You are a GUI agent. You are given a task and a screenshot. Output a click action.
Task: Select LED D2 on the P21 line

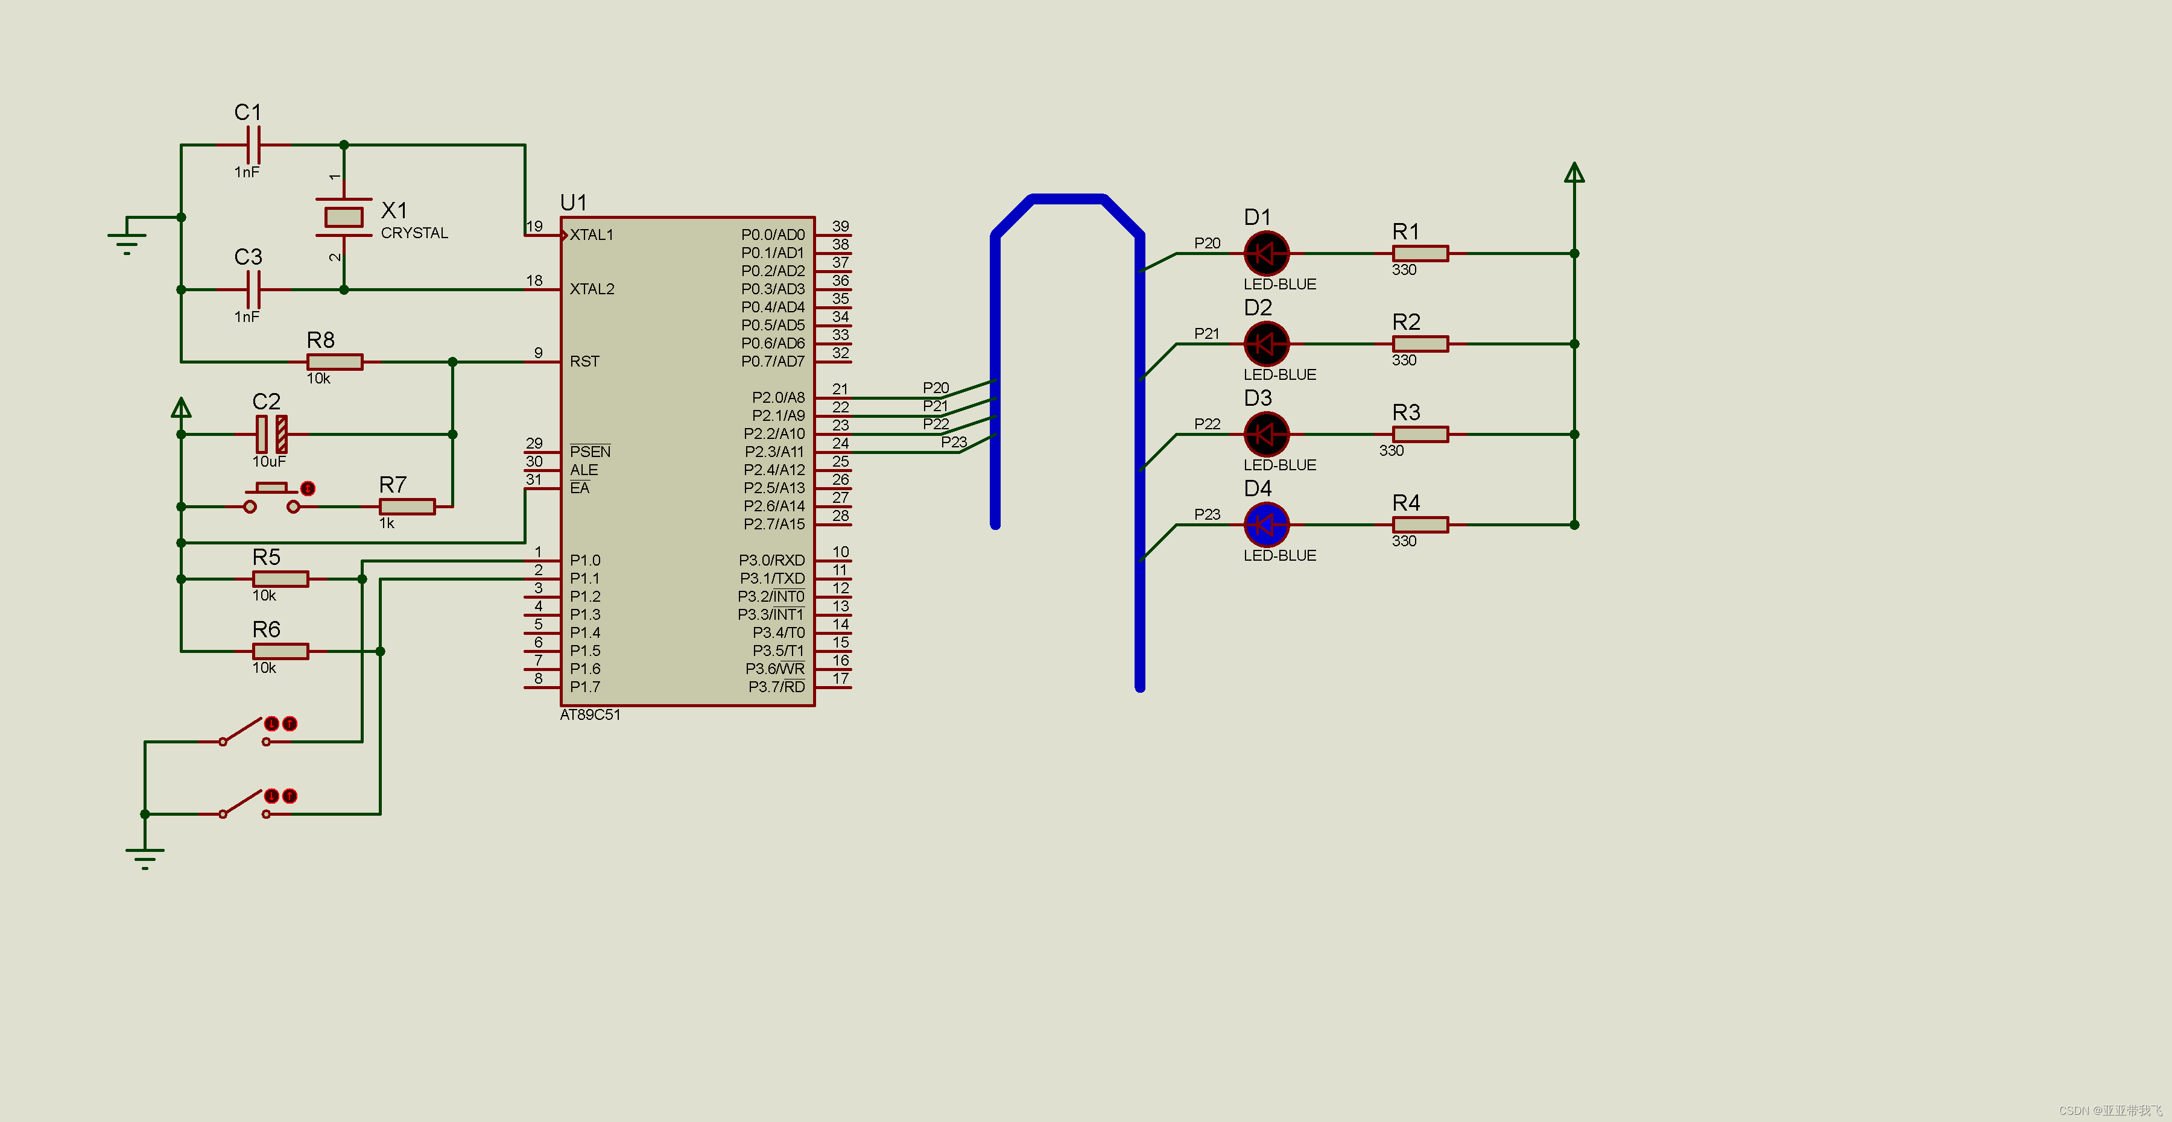1265,344
